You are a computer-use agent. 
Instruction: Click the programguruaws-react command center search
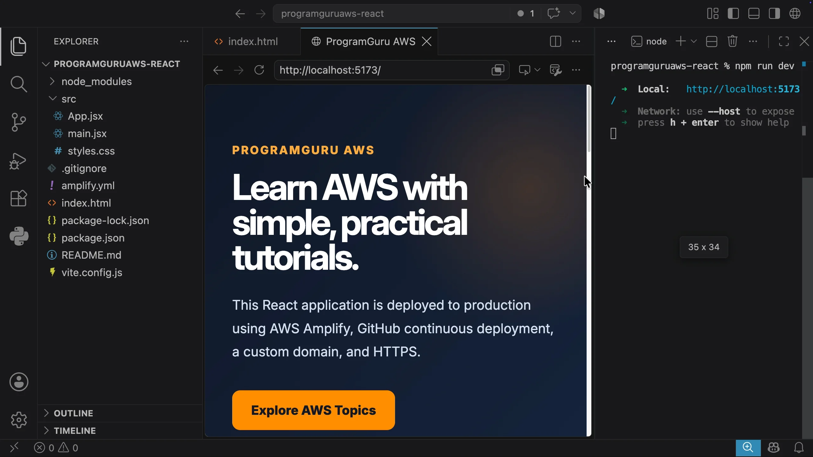[x=392, y=14]
